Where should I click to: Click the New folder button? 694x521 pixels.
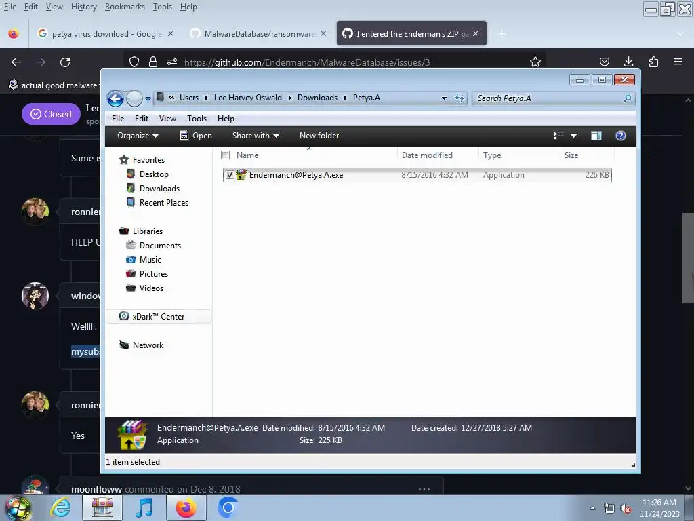pyautogui.click(x=319, y=136)
